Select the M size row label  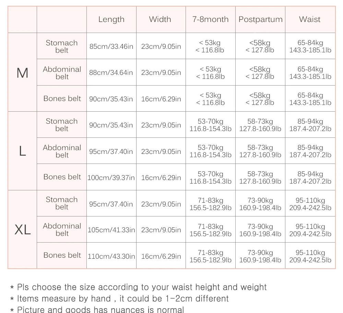point(22,72)
